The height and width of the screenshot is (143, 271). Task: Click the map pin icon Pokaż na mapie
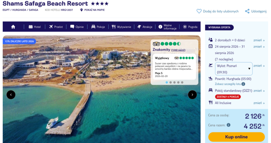(81, 10)
